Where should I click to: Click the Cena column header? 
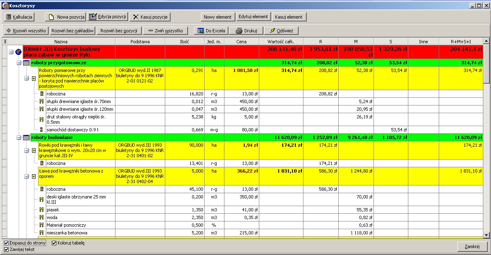click(241, 41)
